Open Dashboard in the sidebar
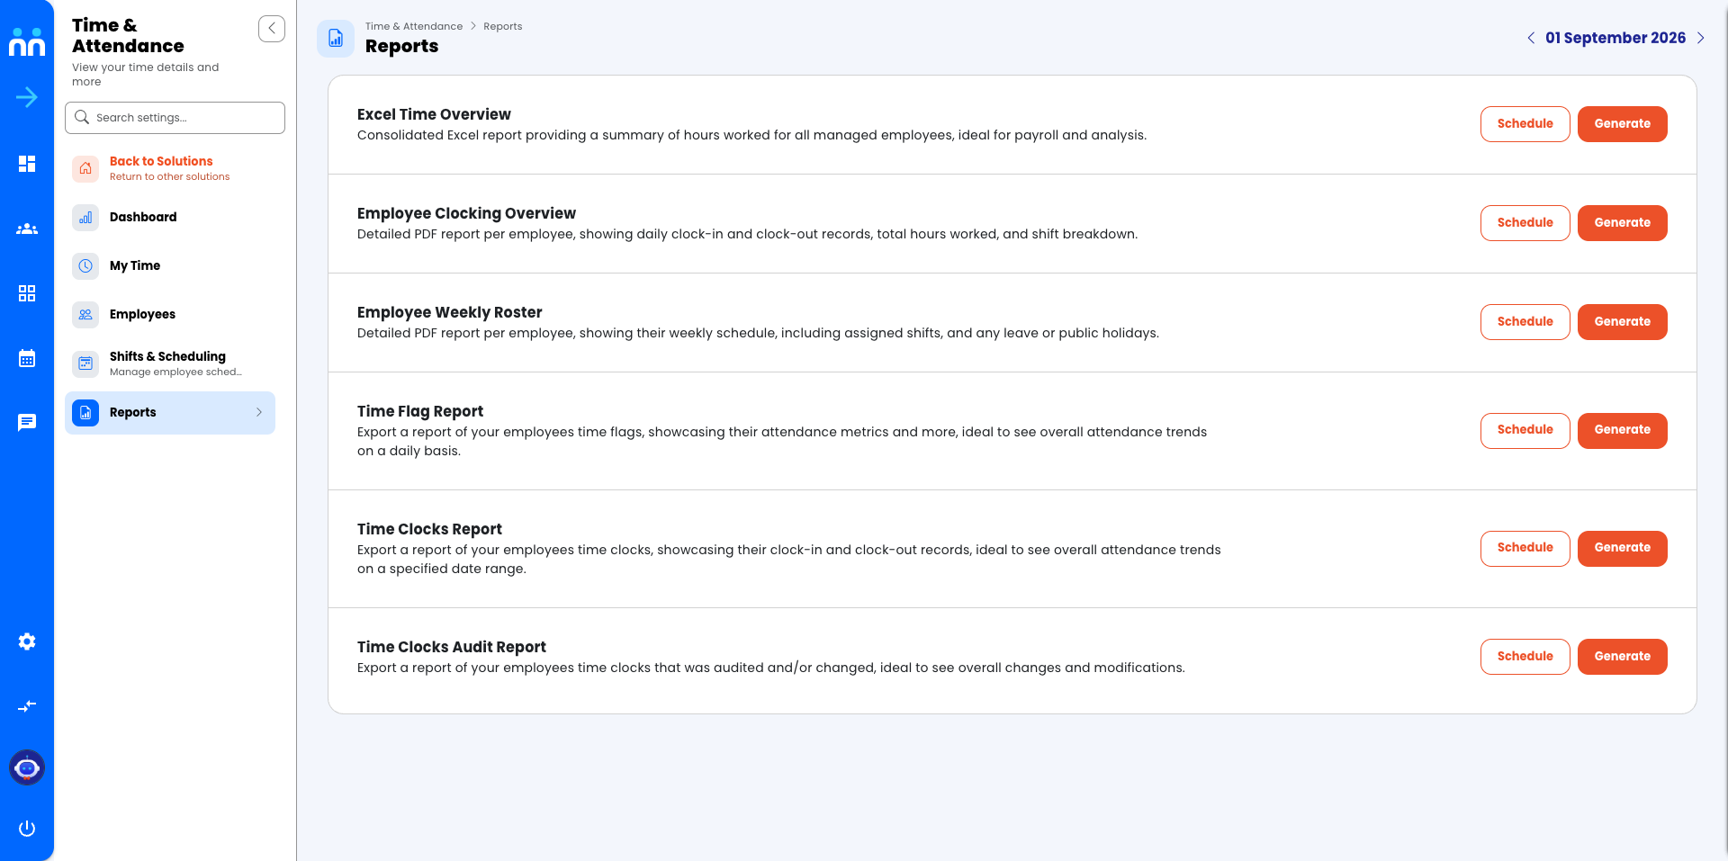This screenshot has width=1728, height=861. pyautogui.click(x=170, y=217)
